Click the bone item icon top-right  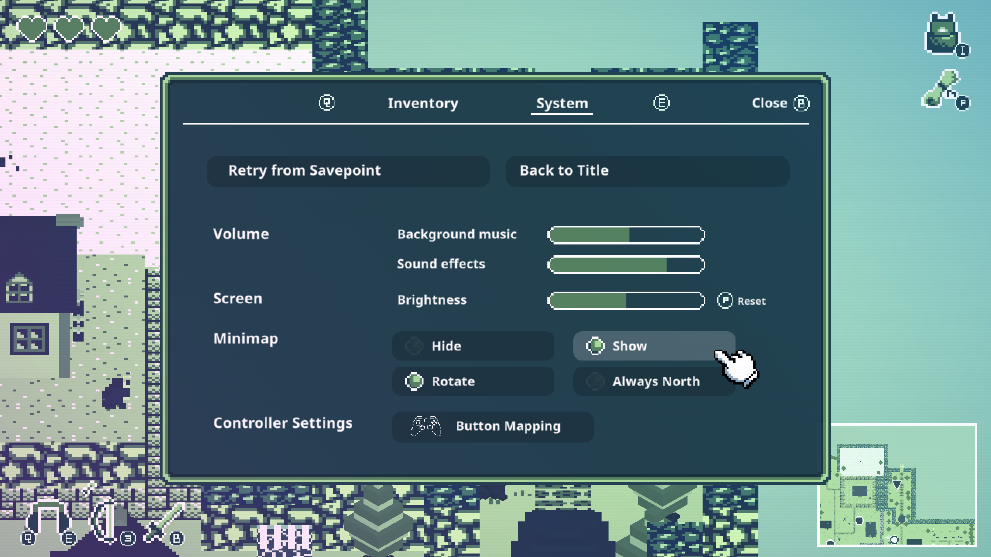[941, 89]
